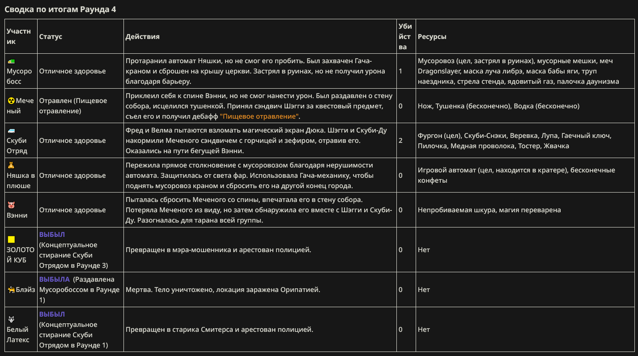Click the purple ВЫБЫЛ status for ЗОЛОТОЙ КУБ
This screenshot has width=638, height=356.
[x=52, y=235]
